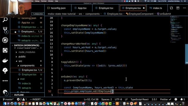
Task: Open the editor more actions menu
Action: (x=184, y=8)
